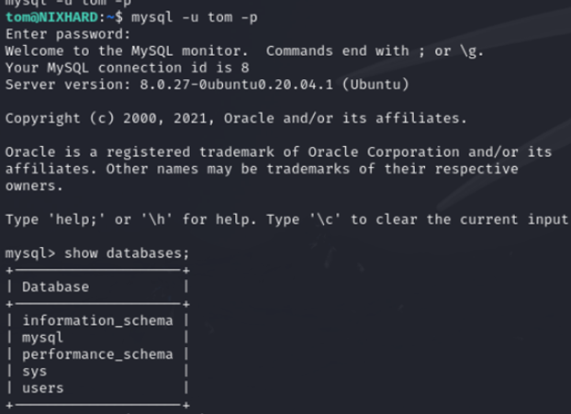Click the 'Database' column header
This screenshot has height=414, width=571.
pyautogui.click(x=56, y=286)
